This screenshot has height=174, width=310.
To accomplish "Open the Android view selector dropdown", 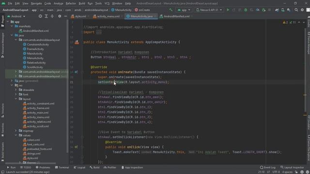I will click(16, 16).
